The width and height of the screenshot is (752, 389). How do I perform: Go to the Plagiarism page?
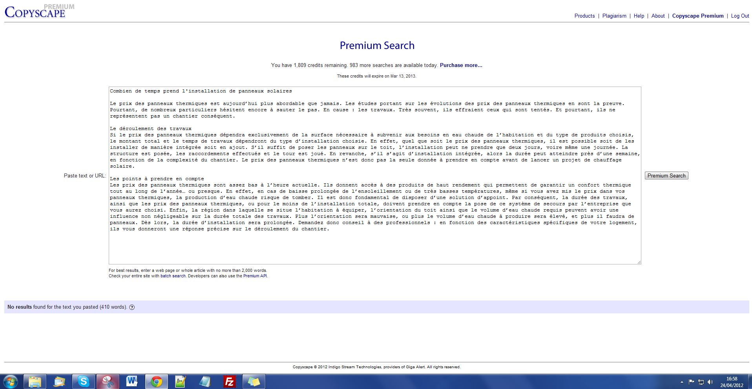(614, 16)
